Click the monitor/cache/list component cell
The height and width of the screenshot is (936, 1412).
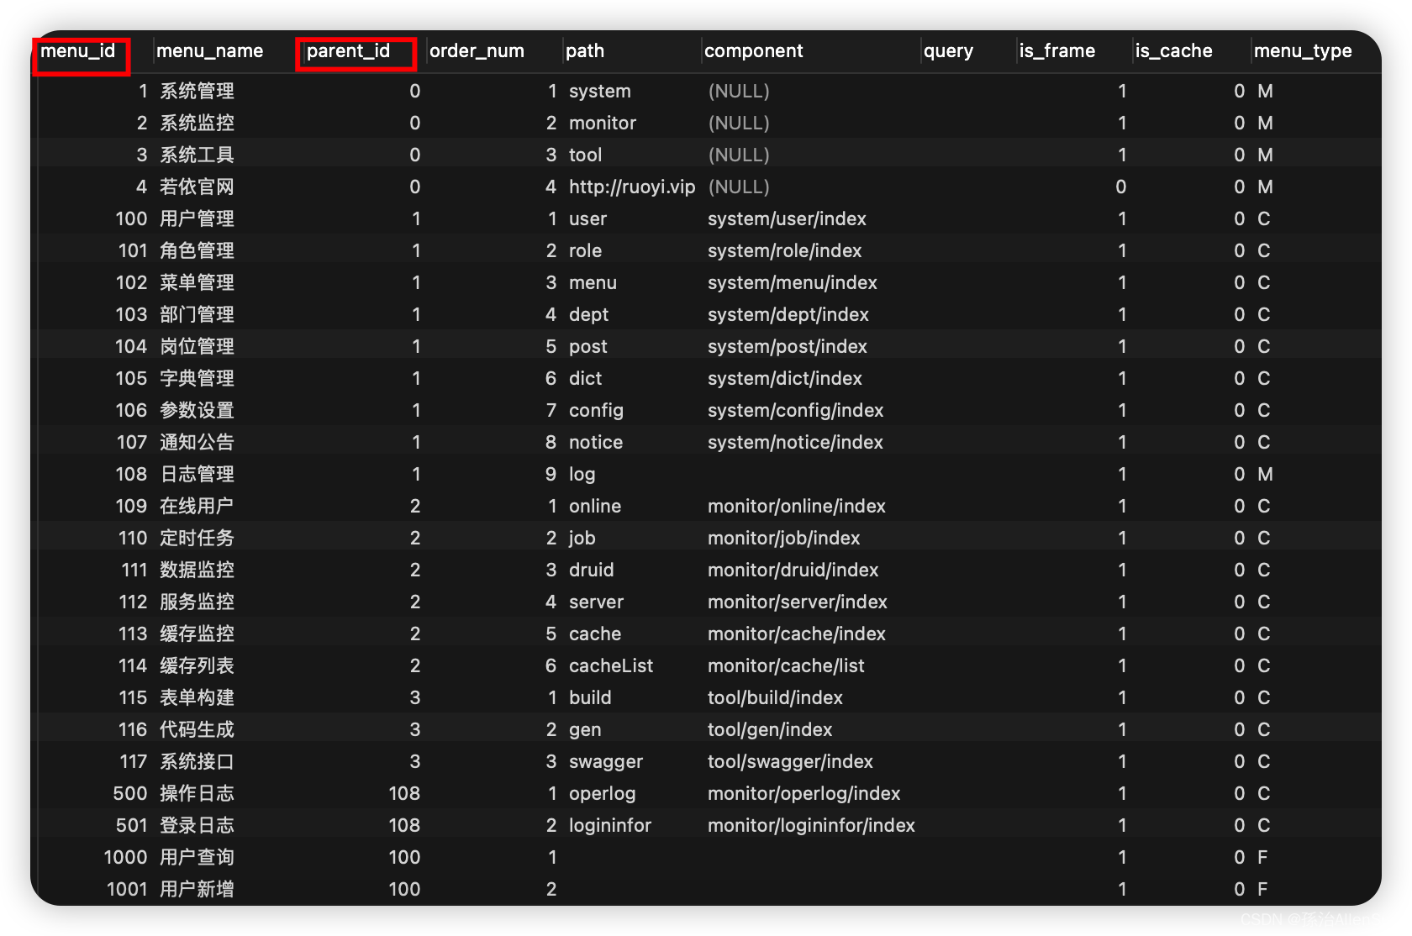[786, 665]
